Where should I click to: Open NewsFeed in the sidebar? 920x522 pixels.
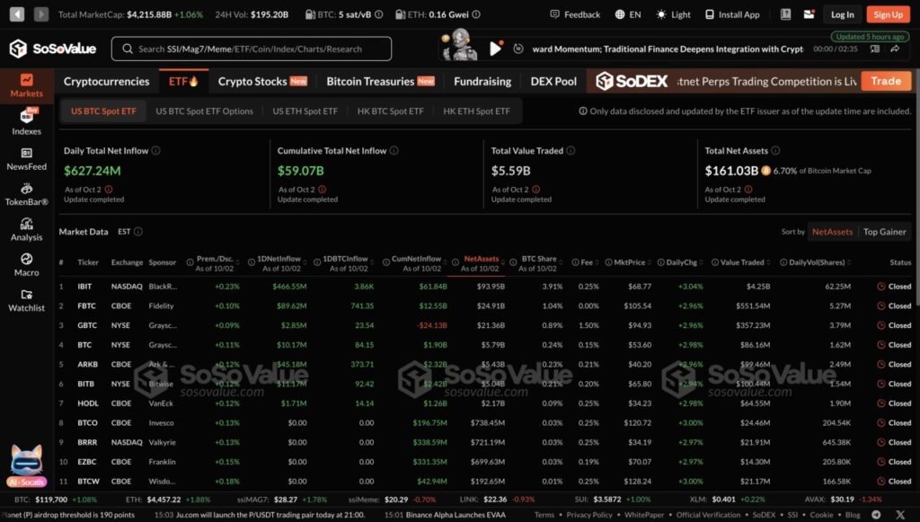click(x=26, y=160)
